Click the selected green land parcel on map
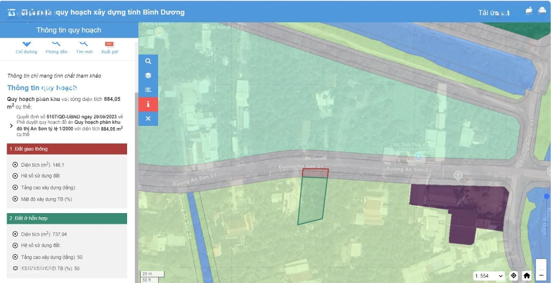Image resolution: width=551 pixels, height=283 pixels. 312,200
